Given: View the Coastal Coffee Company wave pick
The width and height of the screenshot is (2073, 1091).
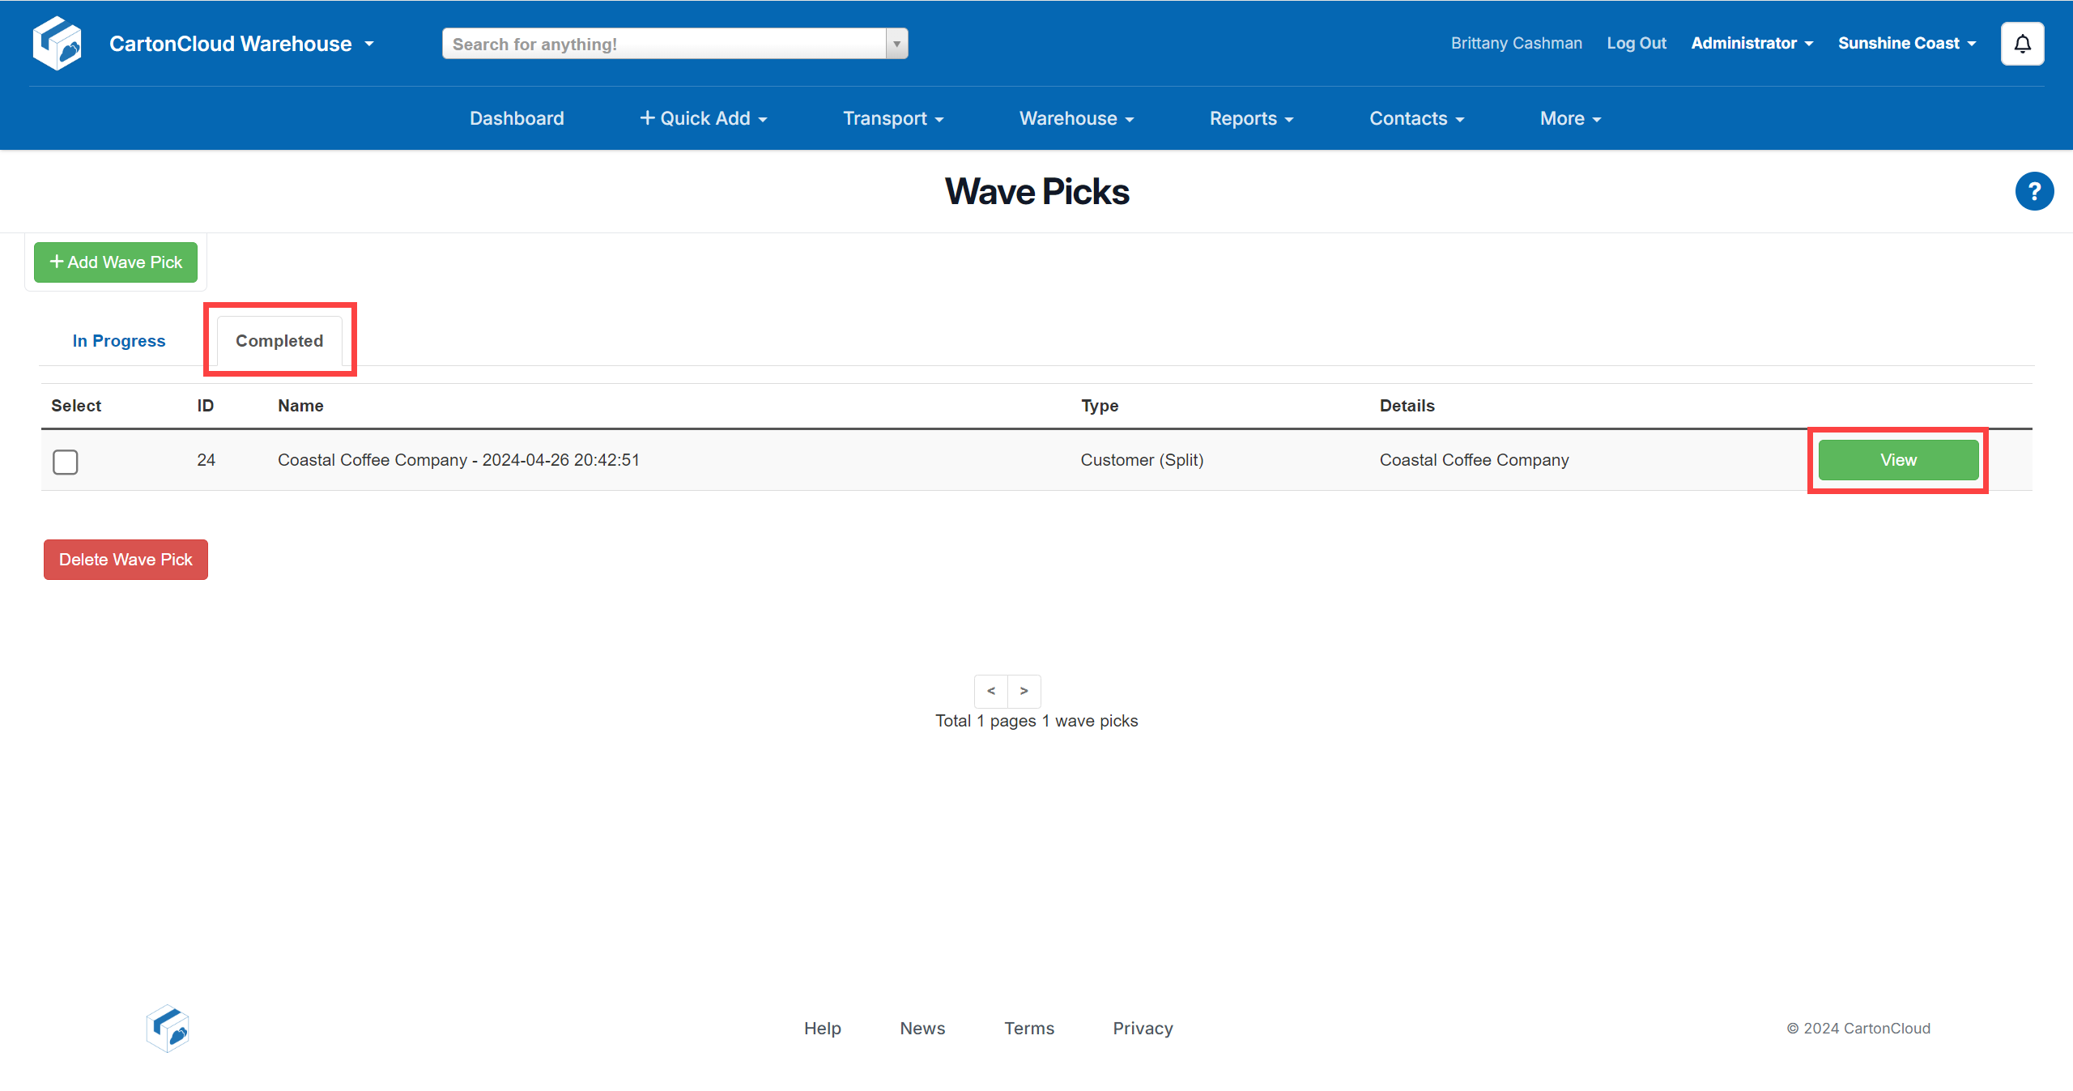Looking at the screenshot, I should tap(1897, 460).
